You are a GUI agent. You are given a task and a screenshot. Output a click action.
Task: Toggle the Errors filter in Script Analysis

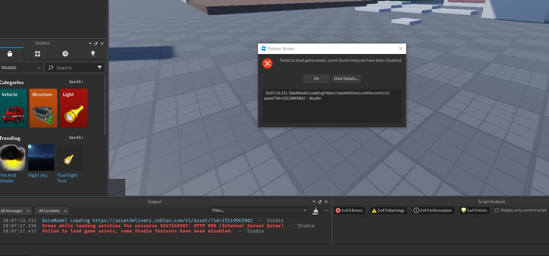pyautogui.click(x=349, y=210)
